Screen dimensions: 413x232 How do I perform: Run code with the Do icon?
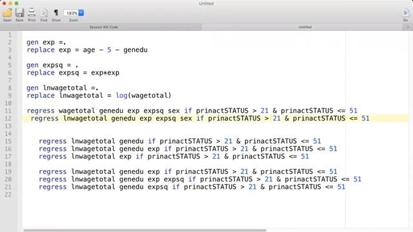406,13
